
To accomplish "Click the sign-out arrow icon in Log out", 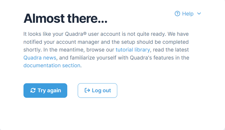I will [87, 90].
